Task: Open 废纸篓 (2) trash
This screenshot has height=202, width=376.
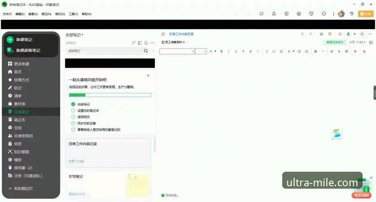Action: point(20,168)
